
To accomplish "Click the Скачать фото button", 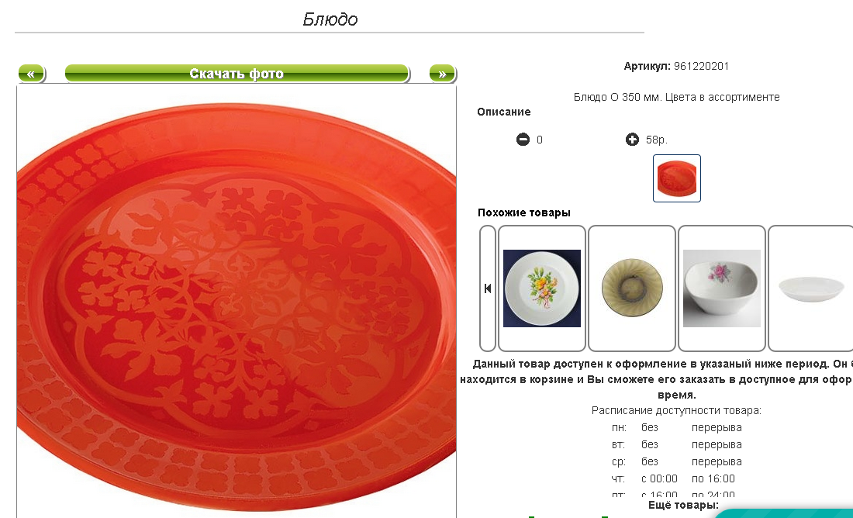I will click(x=237, y=74).
